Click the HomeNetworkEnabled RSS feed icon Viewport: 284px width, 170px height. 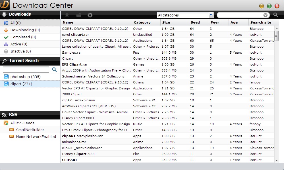coord(12,137)
